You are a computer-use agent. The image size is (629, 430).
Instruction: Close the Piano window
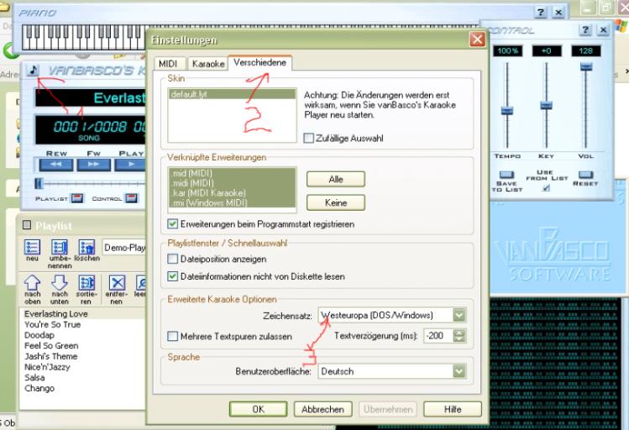(558, 12)
